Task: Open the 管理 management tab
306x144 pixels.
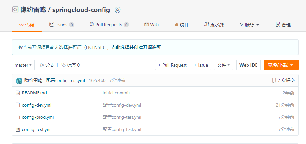Action: coord(283,25)
